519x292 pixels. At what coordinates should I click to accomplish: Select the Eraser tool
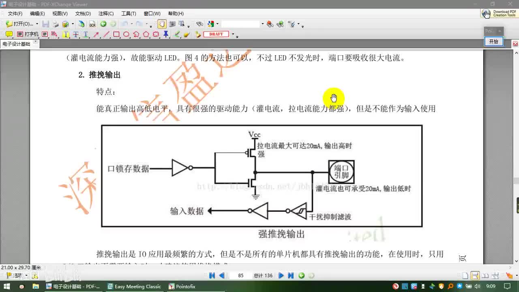pos(187,34)
